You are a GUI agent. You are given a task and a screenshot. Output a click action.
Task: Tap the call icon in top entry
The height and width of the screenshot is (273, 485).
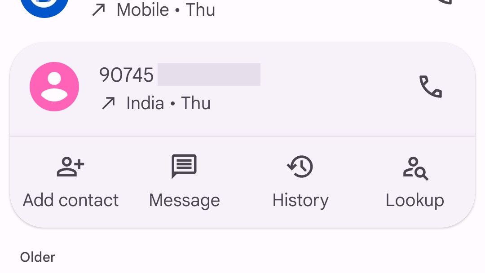pyautogui.click(x=445, y=2)
